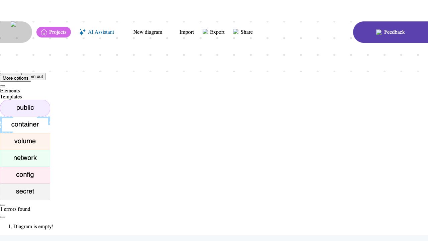Click the home icon in Projects
Viewport: 428px width, 241px height.
coord(44,32)
